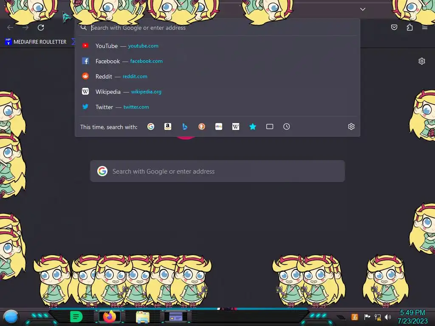
Task: Search this time with Wikipedia icon
Action: tap(235, 126)
